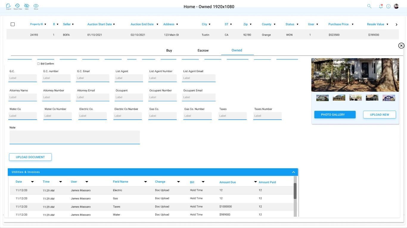This screenshot has height=228, width=407.
Task: Click the Upload New button
Action: click(x=380, y=115)
